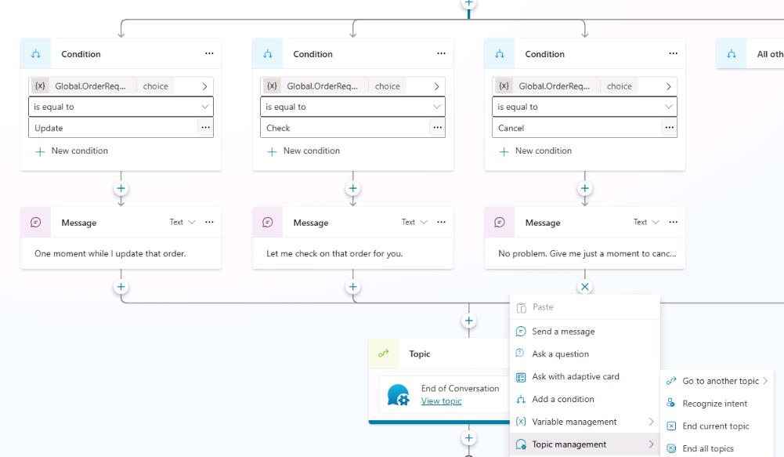
Task: Expand Global.OrderReq variable chevron in Check condition
Action: click(436, 86)
